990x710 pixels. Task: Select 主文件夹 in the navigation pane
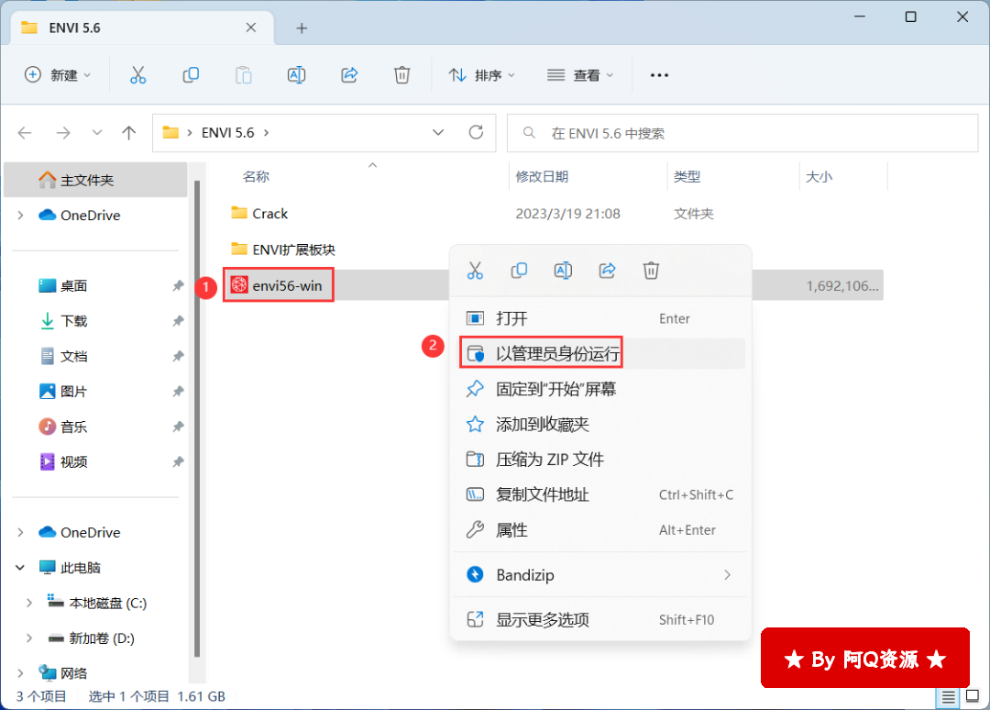tap(95, 180)
